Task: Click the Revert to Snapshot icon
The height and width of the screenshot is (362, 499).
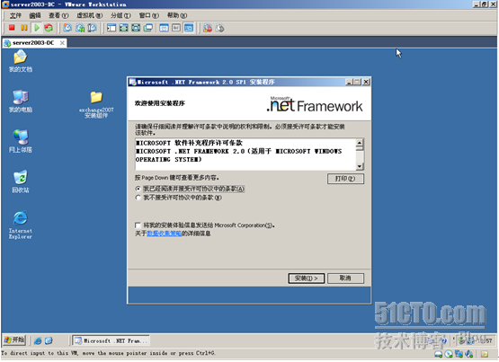Action: (x=80, y=28)
